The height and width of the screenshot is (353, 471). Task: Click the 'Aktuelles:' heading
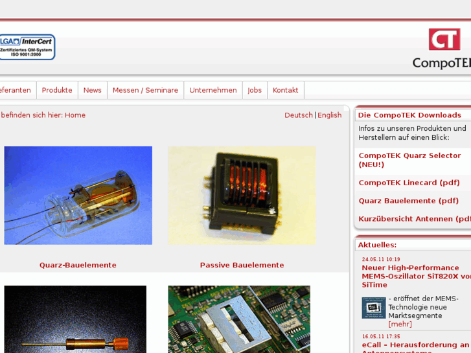point(377,245)
